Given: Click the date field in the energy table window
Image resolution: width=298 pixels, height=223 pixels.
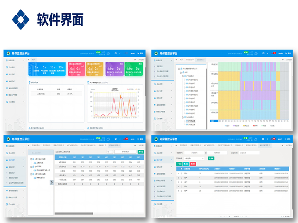Looking at the screenshot, I should pyautogui.click(x=125, y=152).
